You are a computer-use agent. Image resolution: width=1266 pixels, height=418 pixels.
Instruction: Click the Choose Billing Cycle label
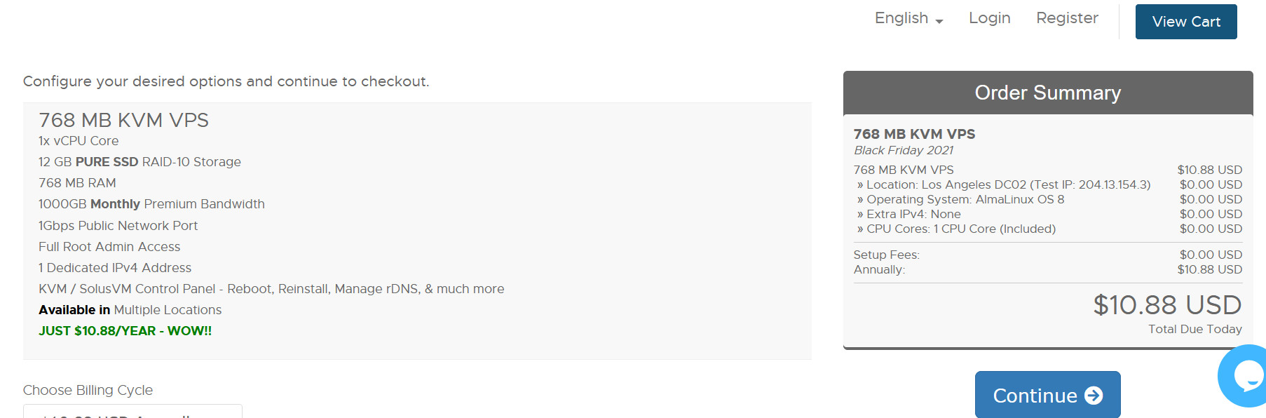pos(88,390)
